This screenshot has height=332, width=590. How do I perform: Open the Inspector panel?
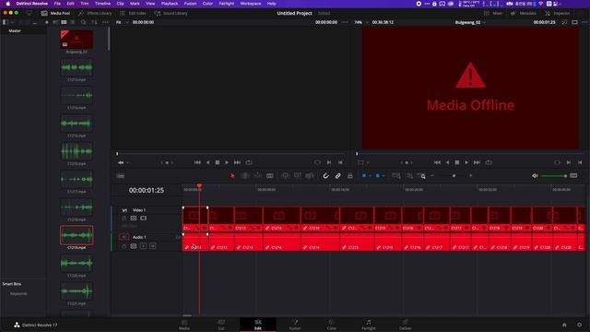click(557, 13)
